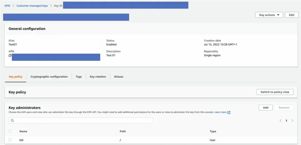Click the Edit button

pyautogui.click(x=292, y=15)
